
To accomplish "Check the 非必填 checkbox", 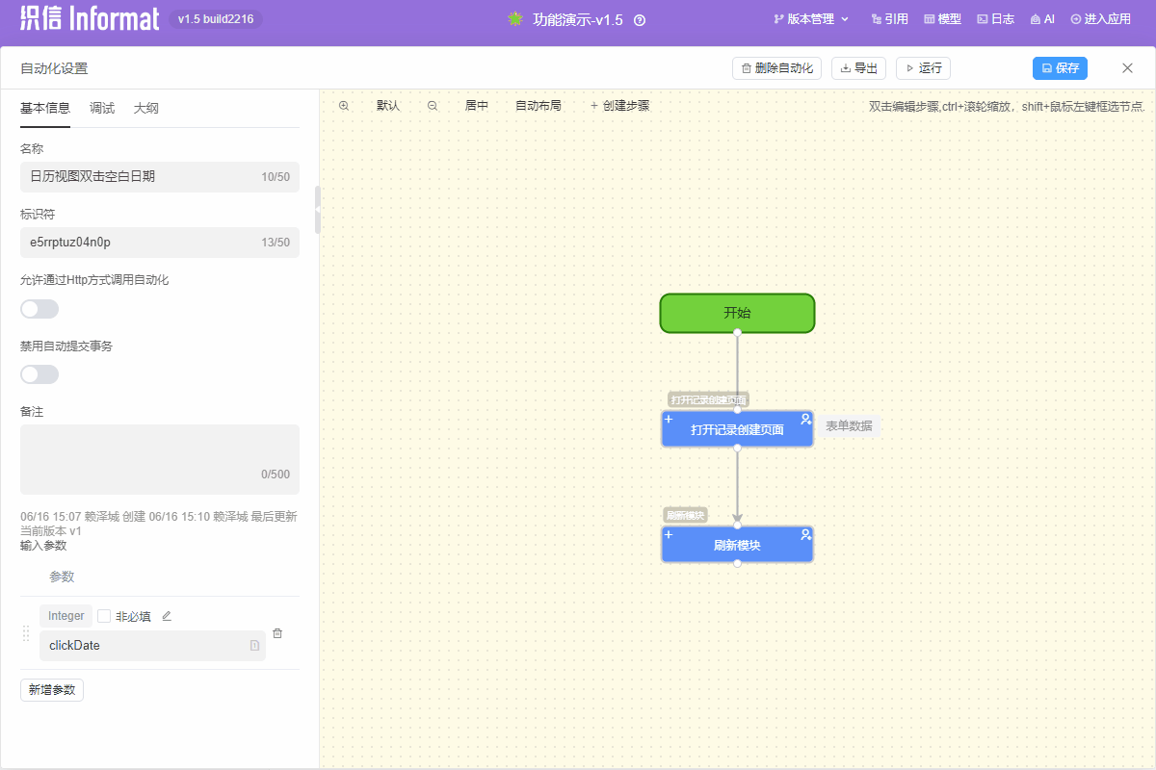I will (x=104, y=616).
